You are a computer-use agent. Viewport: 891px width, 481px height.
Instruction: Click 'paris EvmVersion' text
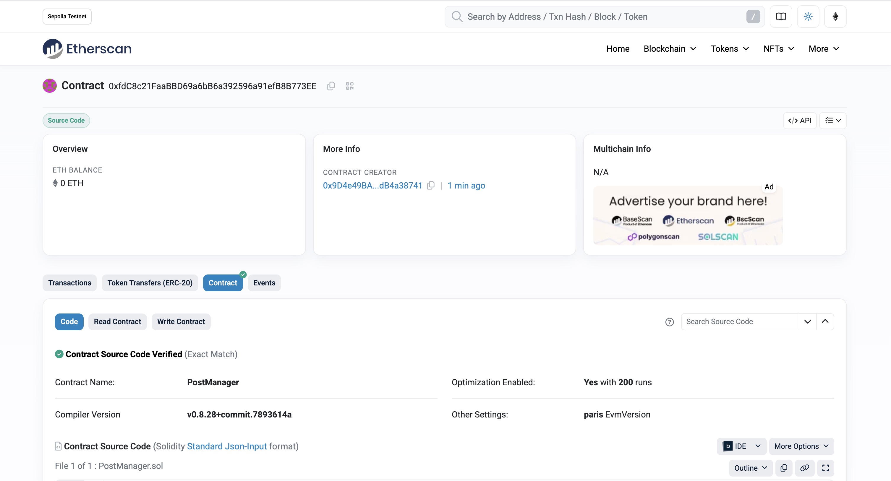coord(617,415)
